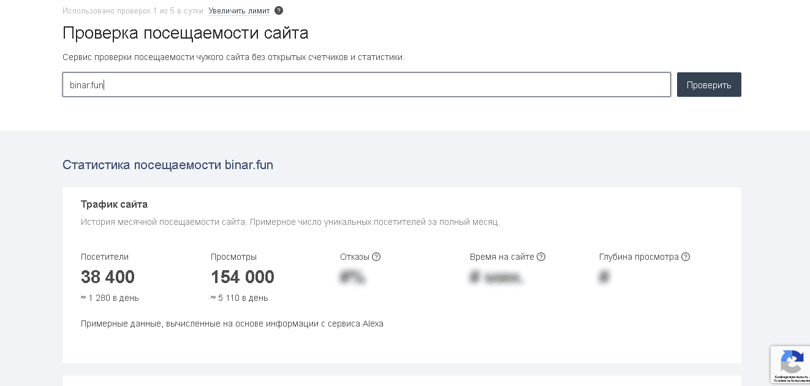Screen dimensions: 810x386
Task: Focus the site address input containing binar.fun
Action: [366, 85]
